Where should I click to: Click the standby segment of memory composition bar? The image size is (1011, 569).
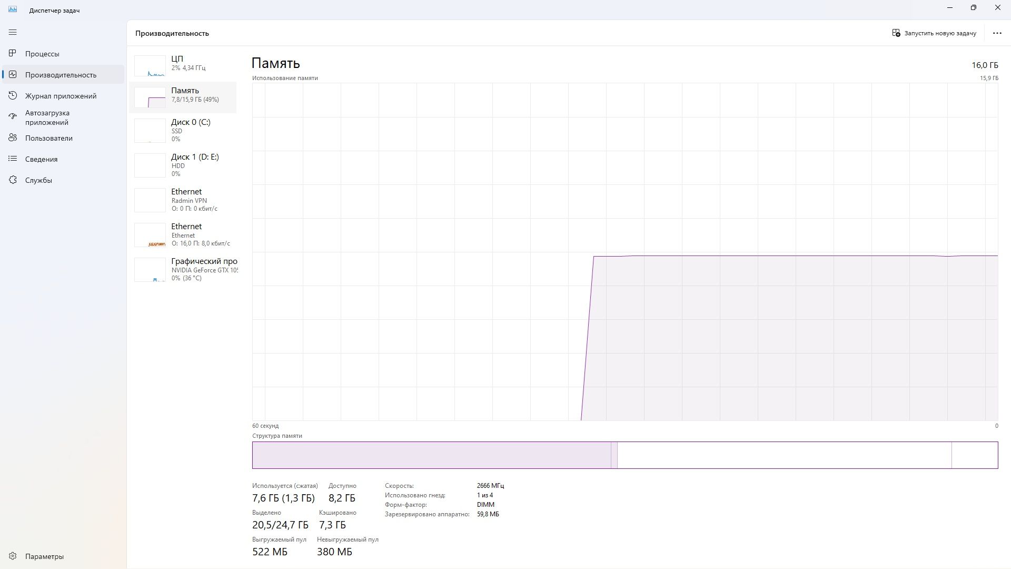[x=785, y=455]
